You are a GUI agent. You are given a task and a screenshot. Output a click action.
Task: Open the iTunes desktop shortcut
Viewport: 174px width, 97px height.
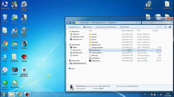click(5, 71)
